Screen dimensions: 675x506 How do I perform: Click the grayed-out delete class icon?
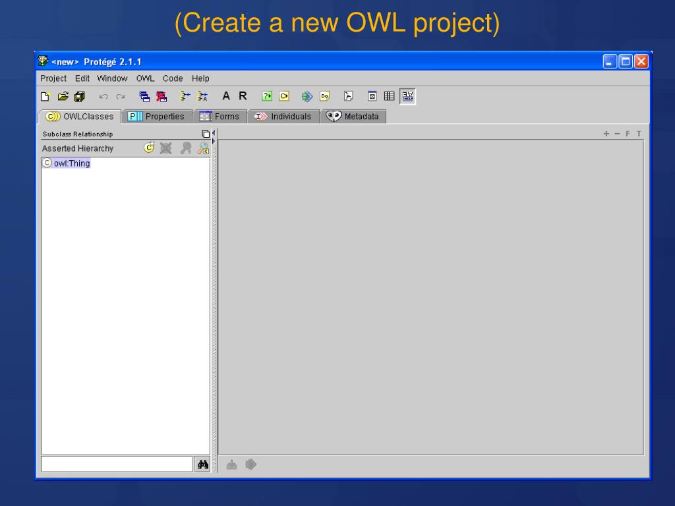coord(165,148)
